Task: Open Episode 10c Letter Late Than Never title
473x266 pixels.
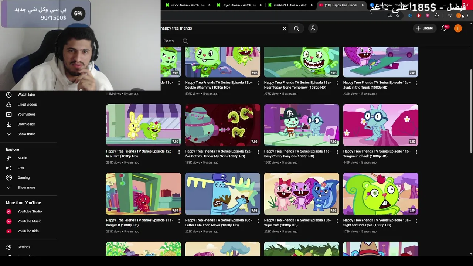Action: [219, 222]
